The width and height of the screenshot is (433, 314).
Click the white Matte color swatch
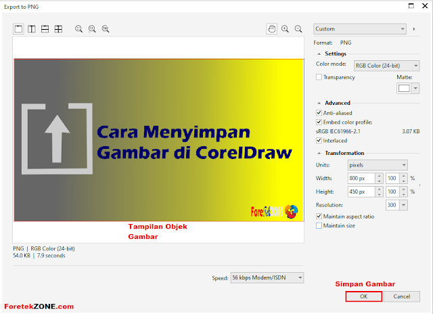tap(404, 89)
